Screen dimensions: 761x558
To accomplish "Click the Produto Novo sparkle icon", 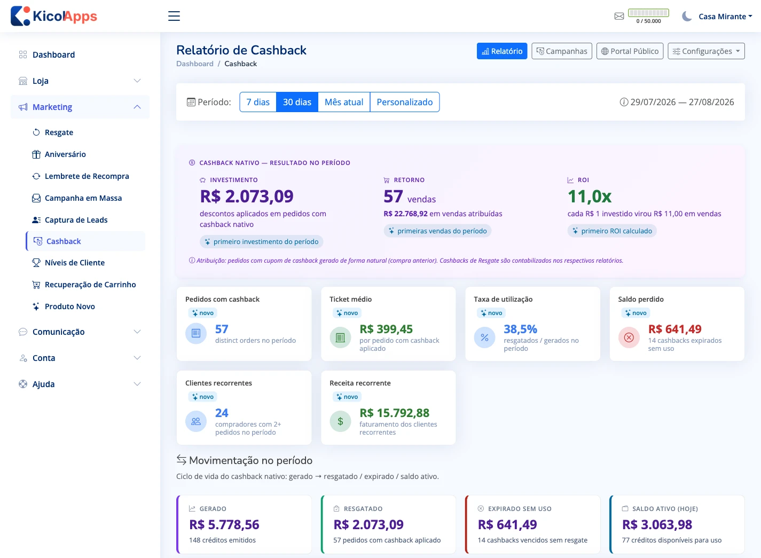I will pos(36,306).
